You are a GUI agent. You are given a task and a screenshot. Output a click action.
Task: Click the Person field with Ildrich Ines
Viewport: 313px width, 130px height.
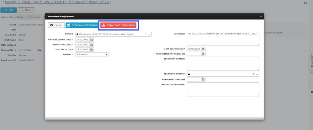(x=113, y=34)
